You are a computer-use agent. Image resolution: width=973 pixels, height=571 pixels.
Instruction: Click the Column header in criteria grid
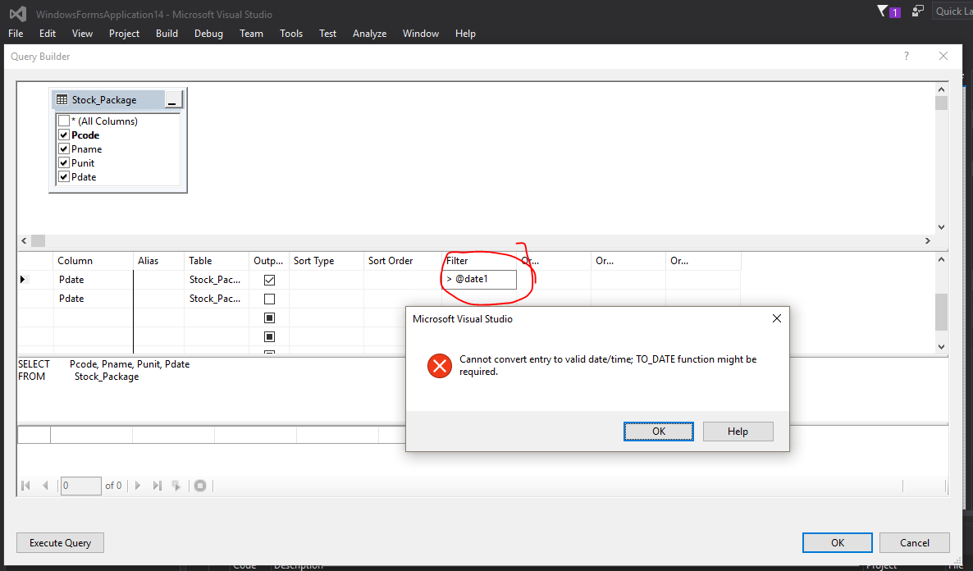tap(93, 261)
